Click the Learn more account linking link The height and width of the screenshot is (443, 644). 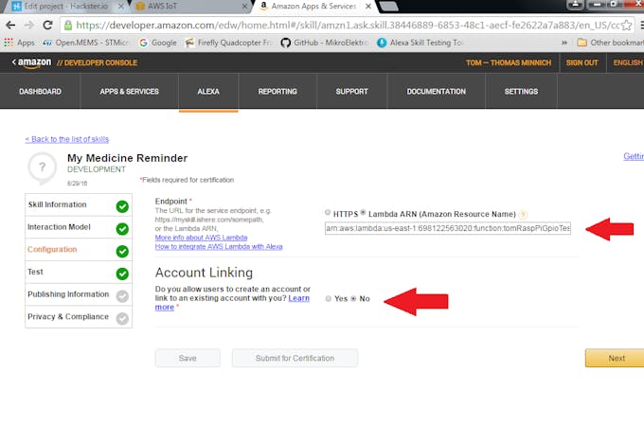tap(299, 298)
